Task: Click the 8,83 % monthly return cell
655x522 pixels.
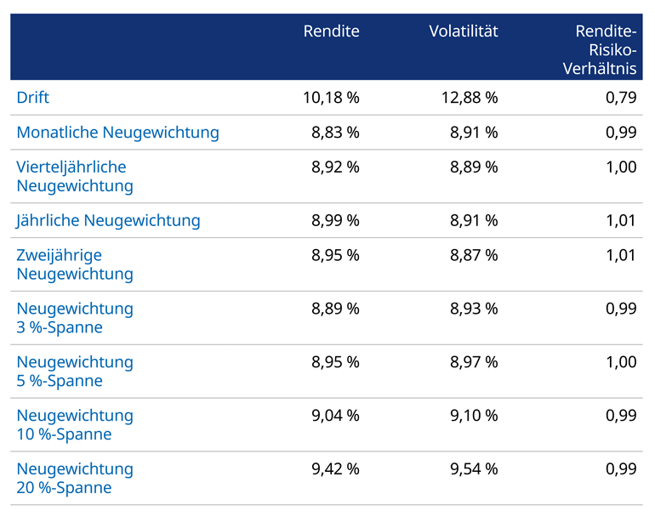Action: (x=335, y=133)
